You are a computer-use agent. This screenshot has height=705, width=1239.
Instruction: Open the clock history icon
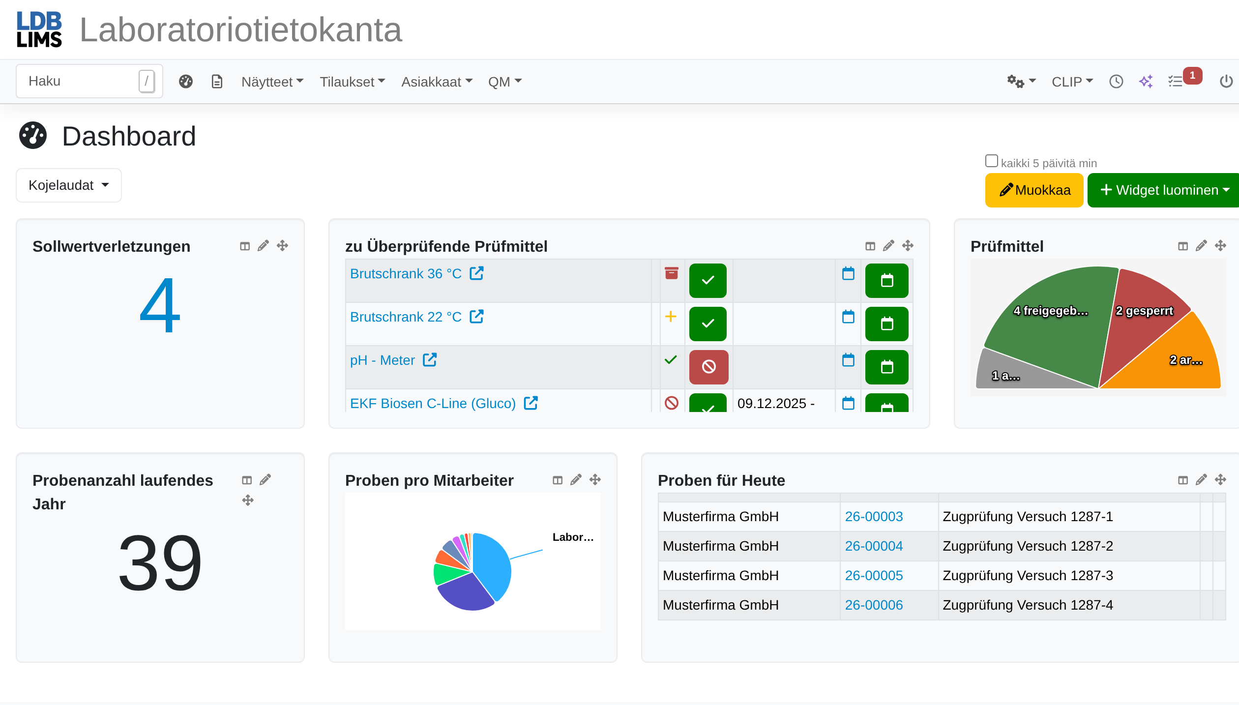click(x=1116, y=82)
